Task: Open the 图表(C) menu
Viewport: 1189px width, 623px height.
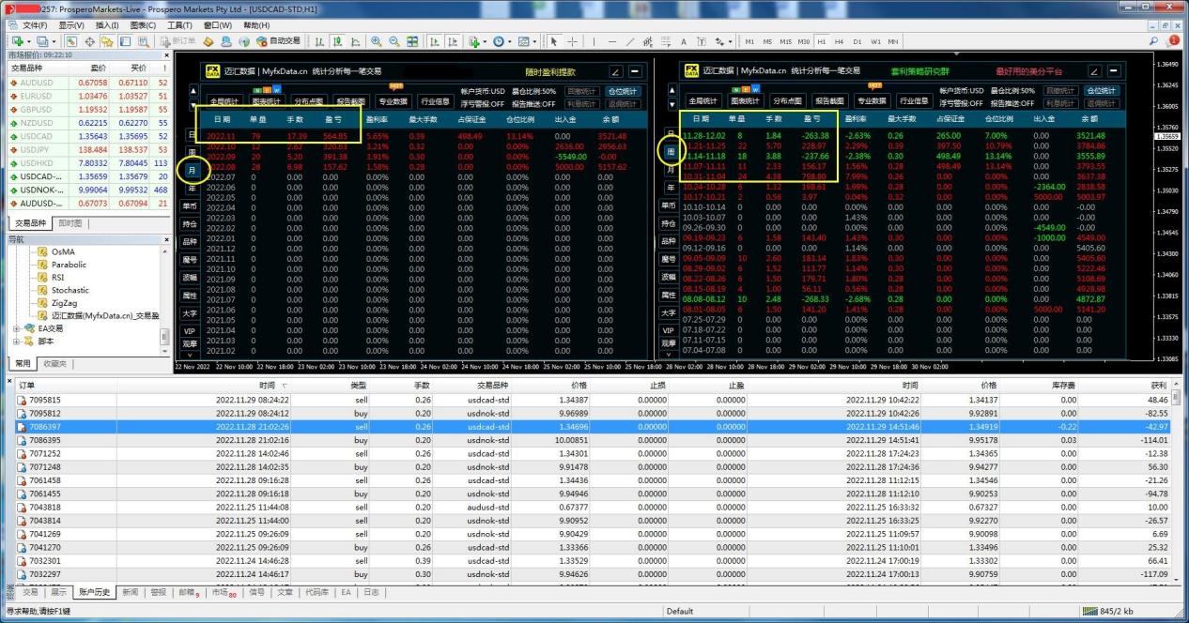Action: [x=143, y=25]
